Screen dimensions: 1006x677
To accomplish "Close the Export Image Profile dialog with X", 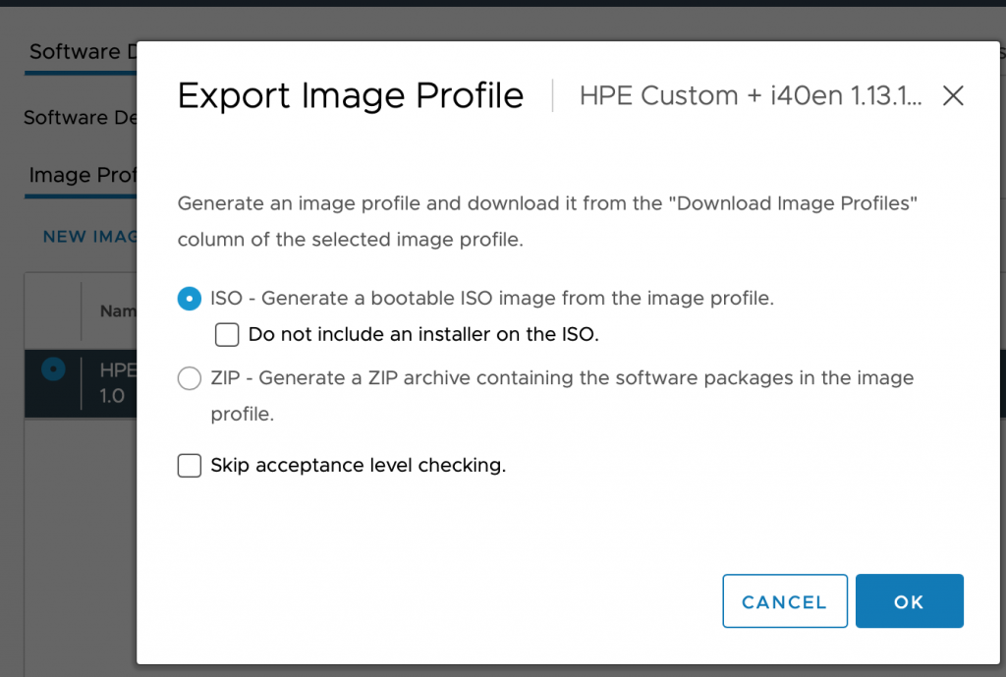I will pyautogui.click(x=953, y=95).
